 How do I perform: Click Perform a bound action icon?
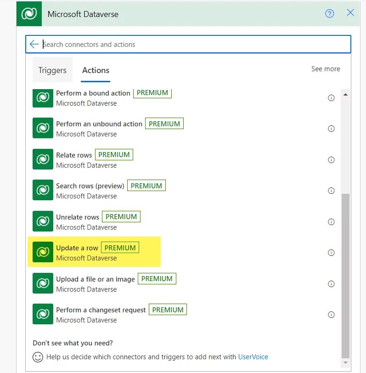pos(43,98)
